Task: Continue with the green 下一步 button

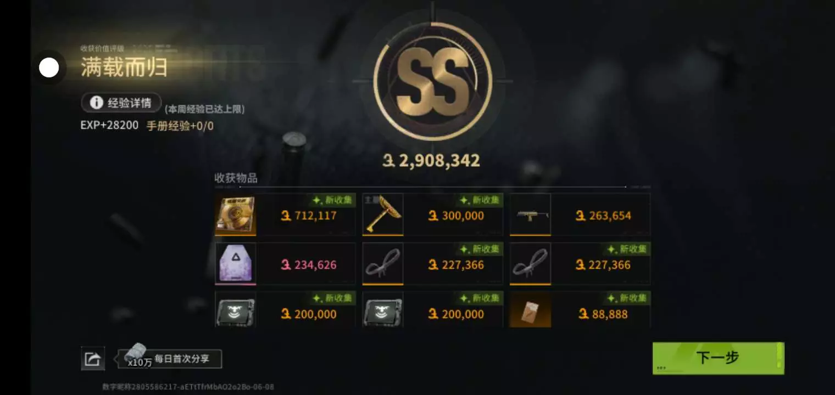Action: click(x=718, y=358)
